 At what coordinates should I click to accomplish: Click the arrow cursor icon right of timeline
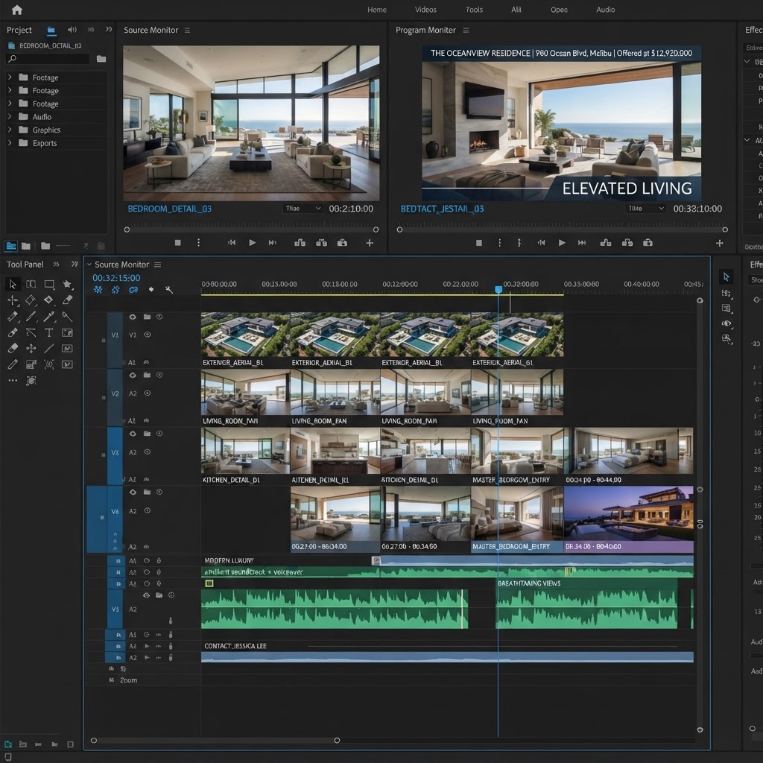(726, 277)
